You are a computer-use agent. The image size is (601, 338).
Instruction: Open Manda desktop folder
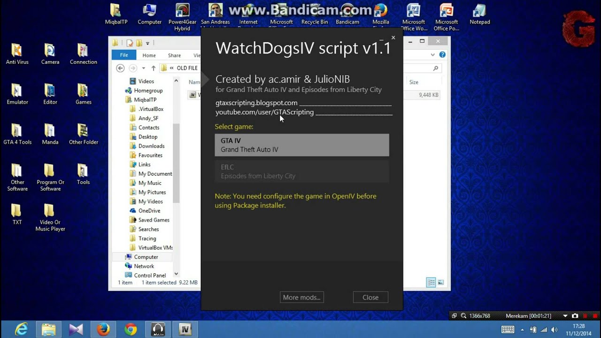[50, 134]
